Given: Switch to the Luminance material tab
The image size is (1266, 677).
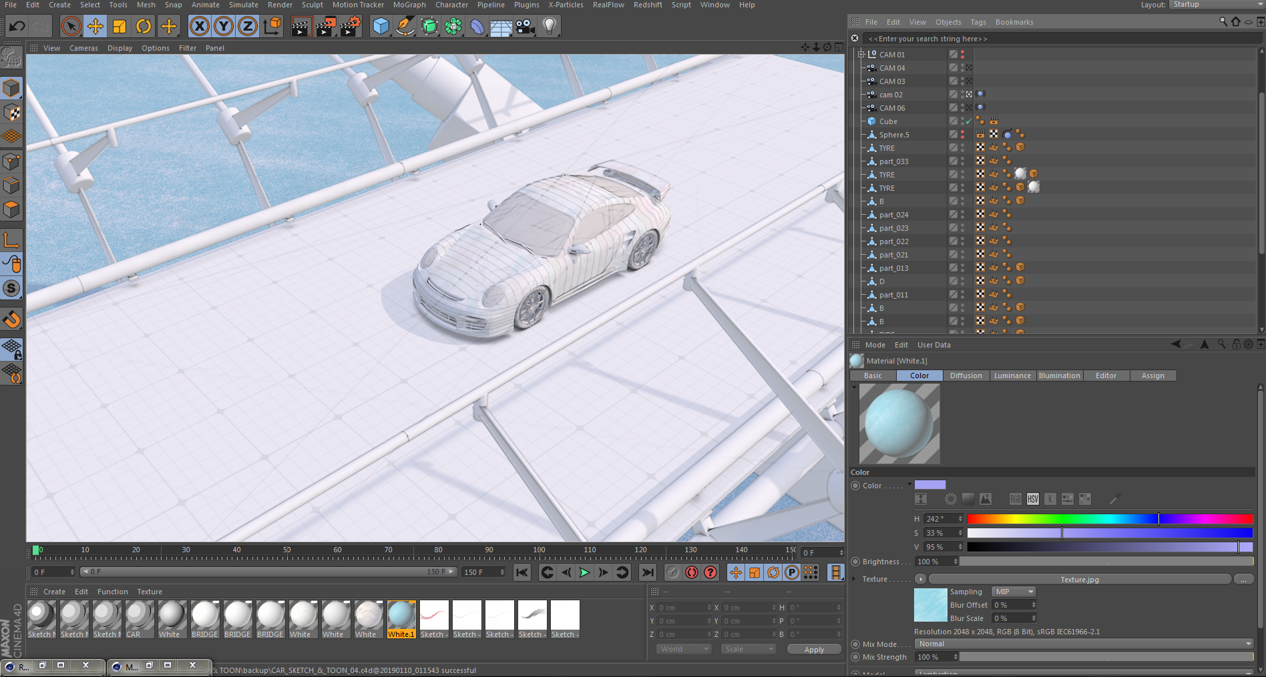Looking at the screenshot, I should click(x=1012, y=376).
